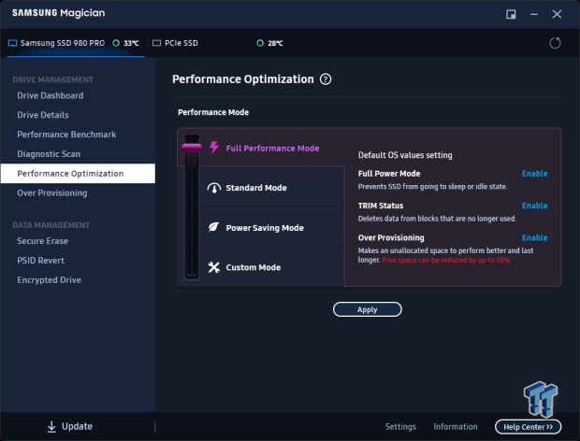Click the "Performance Mode" section label
Viewport: 580px width, 441px height.
coord(213,112)
